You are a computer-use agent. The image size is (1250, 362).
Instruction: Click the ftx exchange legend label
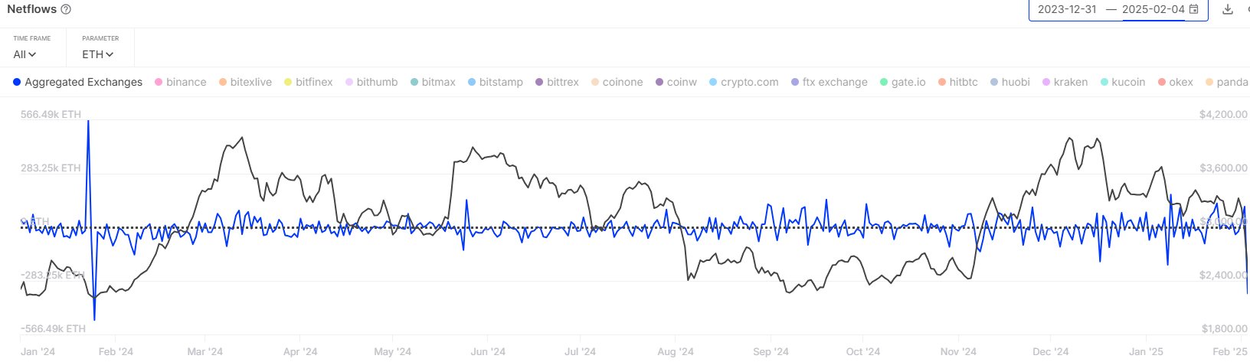point(835,82)
